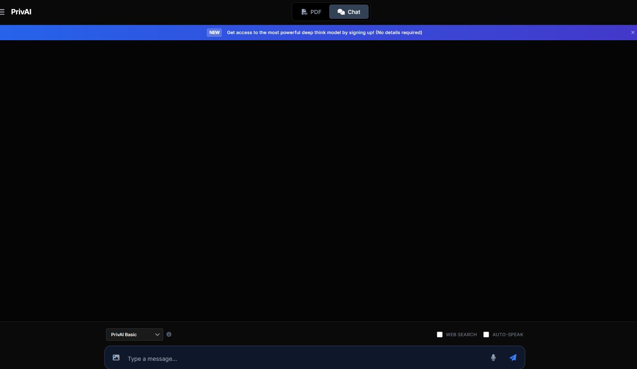Focus the Type a message input field
Viewport: 637px width, 369px height.
pyautogui.click(x=247, y=358)
